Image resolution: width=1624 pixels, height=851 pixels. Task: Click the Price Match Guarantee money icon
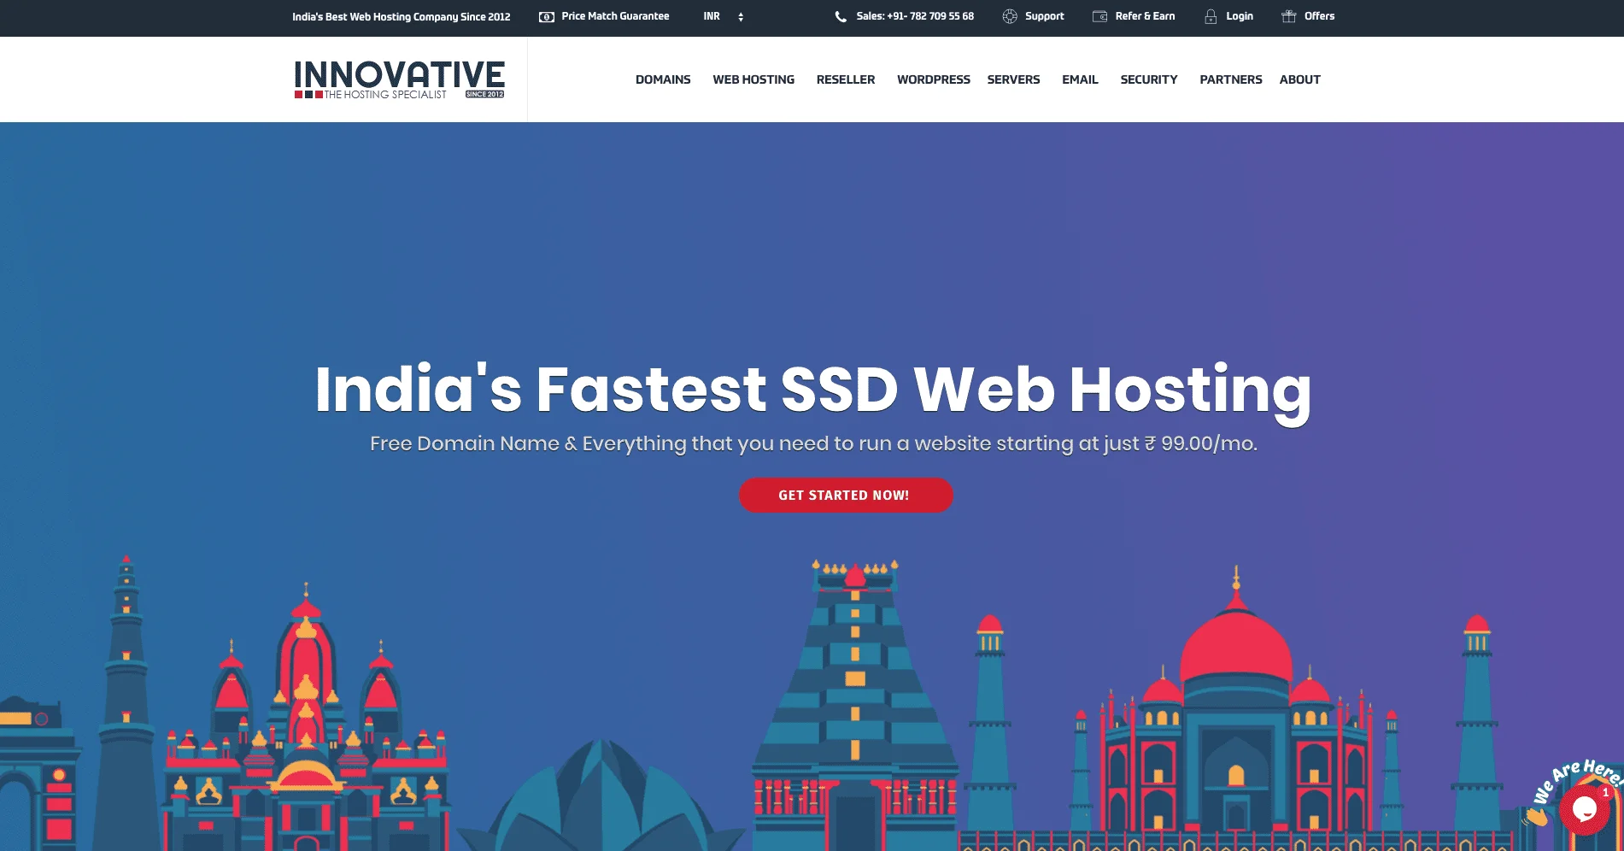tap(547, 16)
